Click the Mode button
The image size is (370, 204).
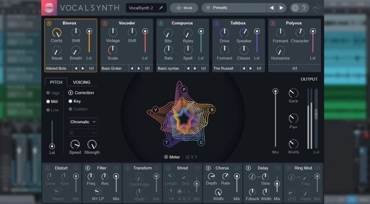click(184, 8)
